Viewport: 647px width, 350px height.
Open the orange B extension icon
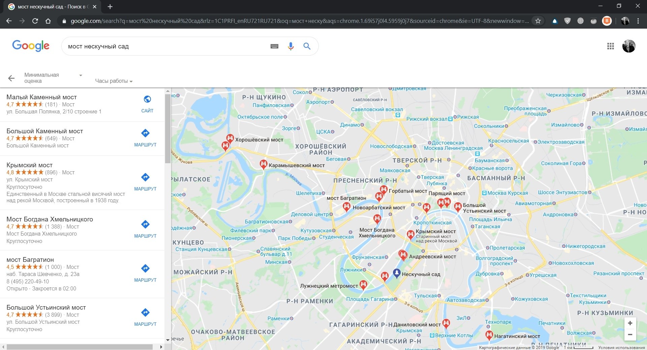607,21
